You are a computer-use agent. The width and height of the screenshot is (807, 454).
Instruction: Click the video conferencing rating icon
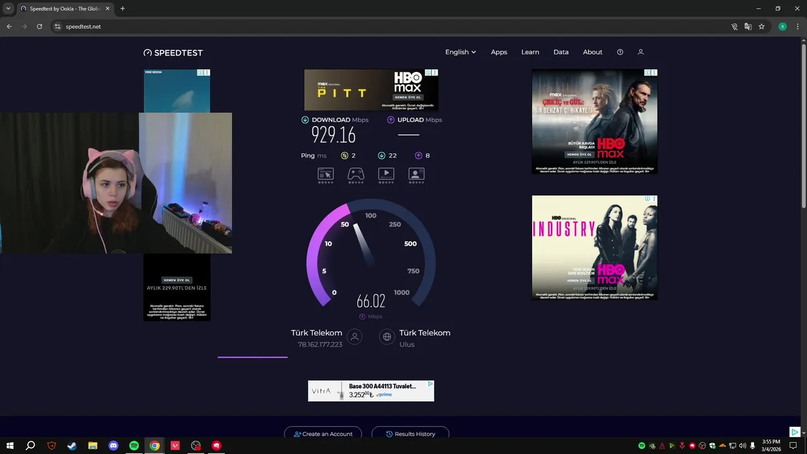(416, 174)
